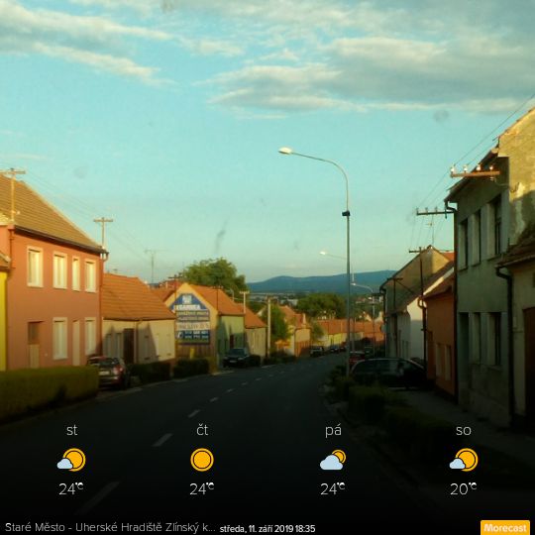The width and height of the screenshot is (535, 535).
Task: Click the blue billboard on the house
Action: [x=192, y=319]
